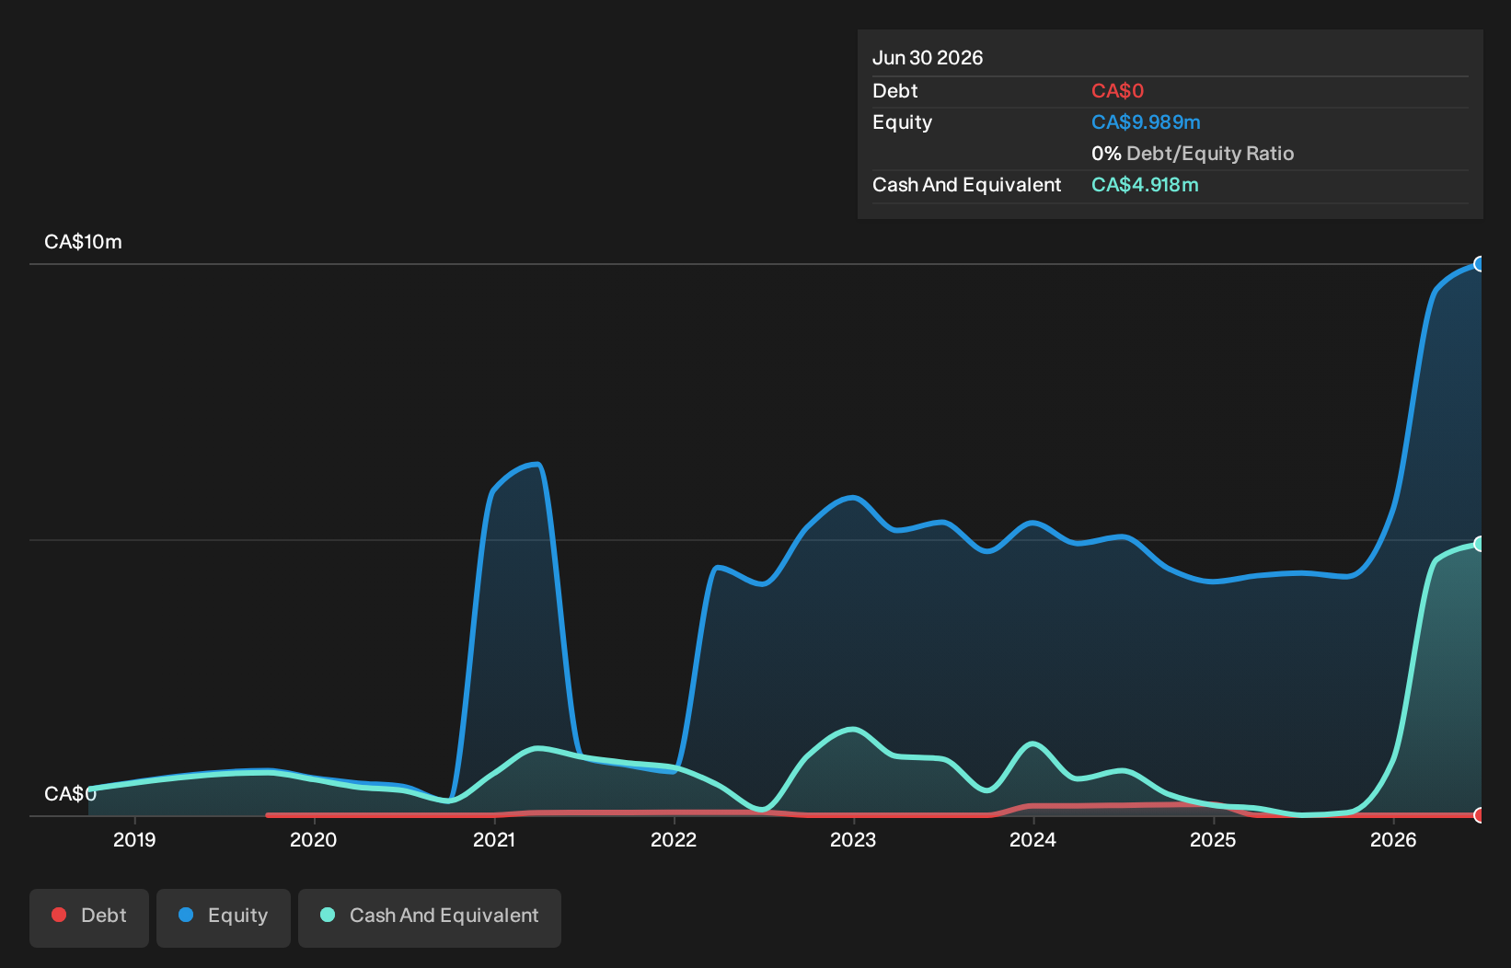Screen dimensions: 1511x968
Task: Click the 2024 x-axis label
Action: pos(1032,840)
